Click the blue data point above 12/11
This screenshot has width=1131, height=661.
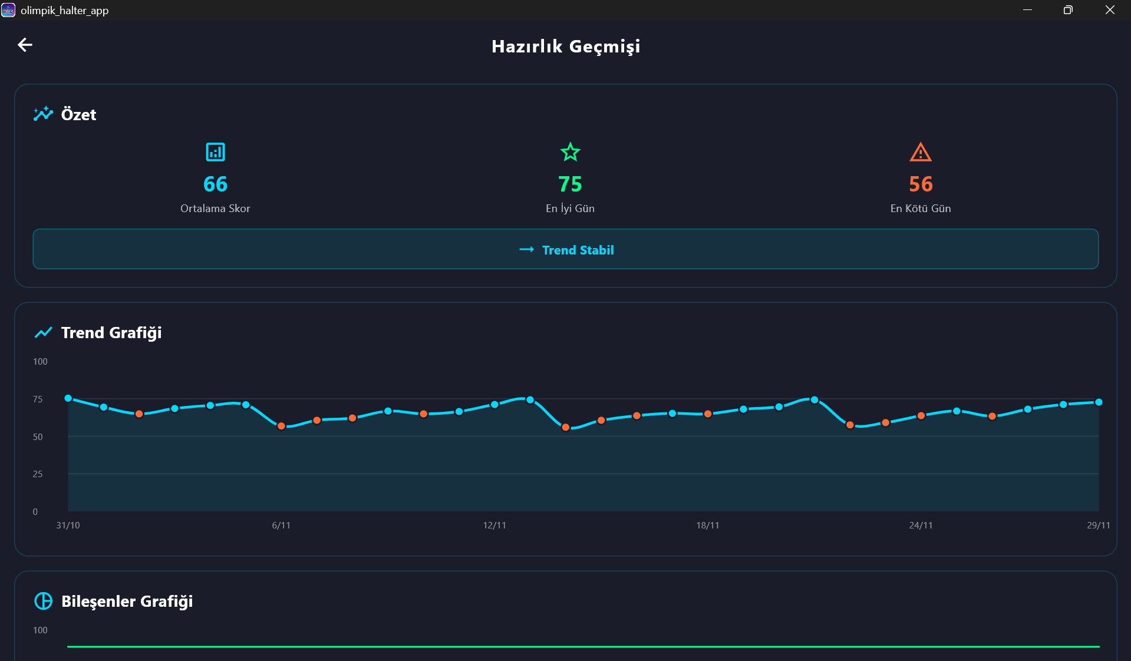click(494, 405)
